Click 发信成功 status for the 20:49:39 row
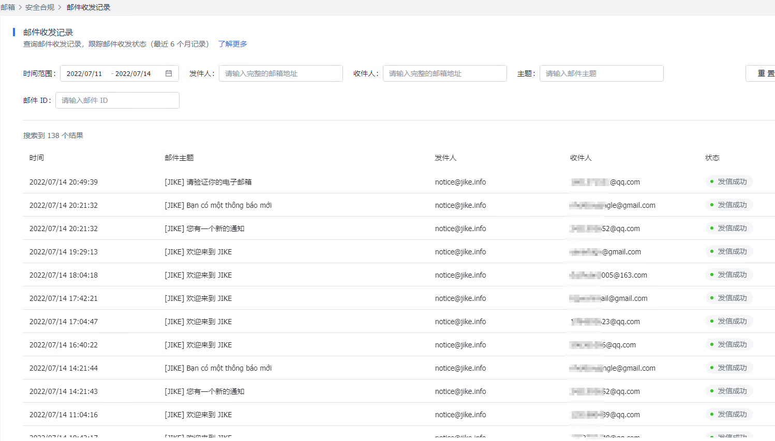This screenshot has height=441, width=775. click(x=729, y=181)
